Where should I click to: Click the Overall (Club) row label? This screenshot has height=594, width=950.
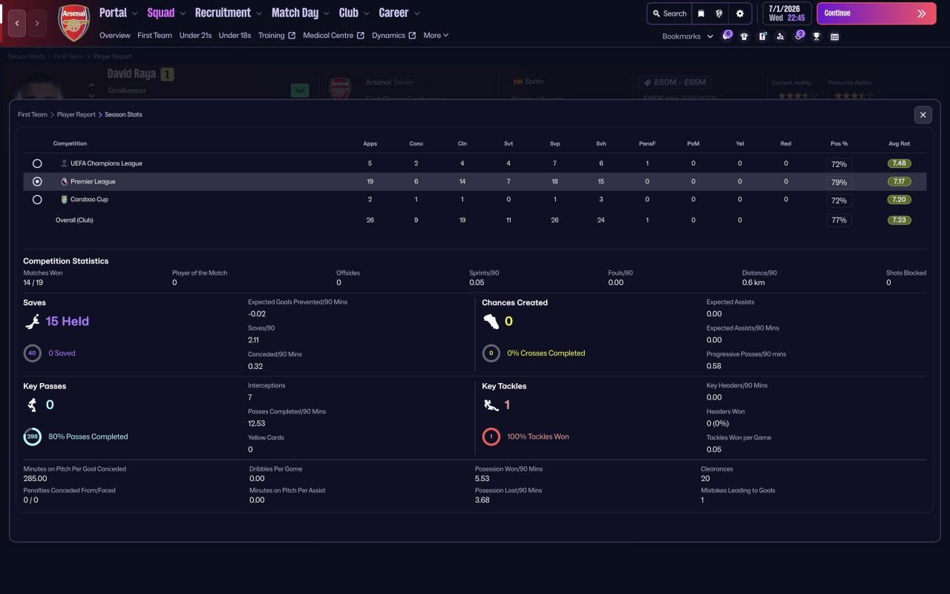coord(74,221)
